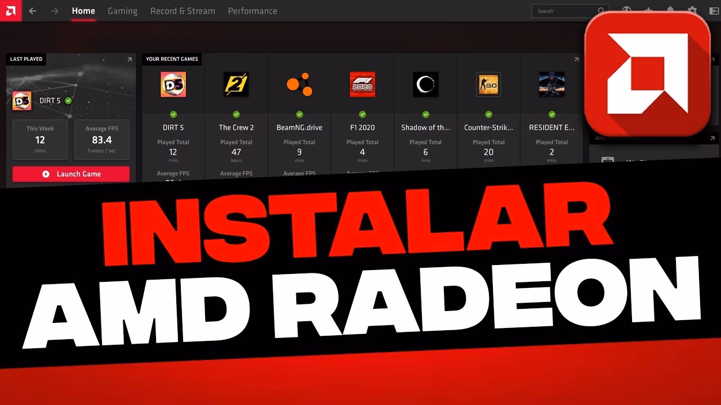Image resolution: width=721 pixels, height=405 pixels.
Task: Click 'RESIDENT E...' game title
Action: coord(551,128)
